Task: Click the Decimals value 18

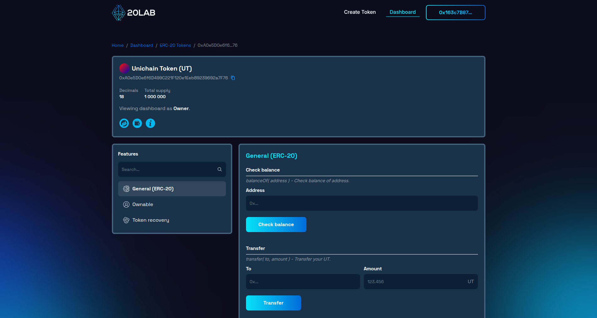Action: pos(122,97)
